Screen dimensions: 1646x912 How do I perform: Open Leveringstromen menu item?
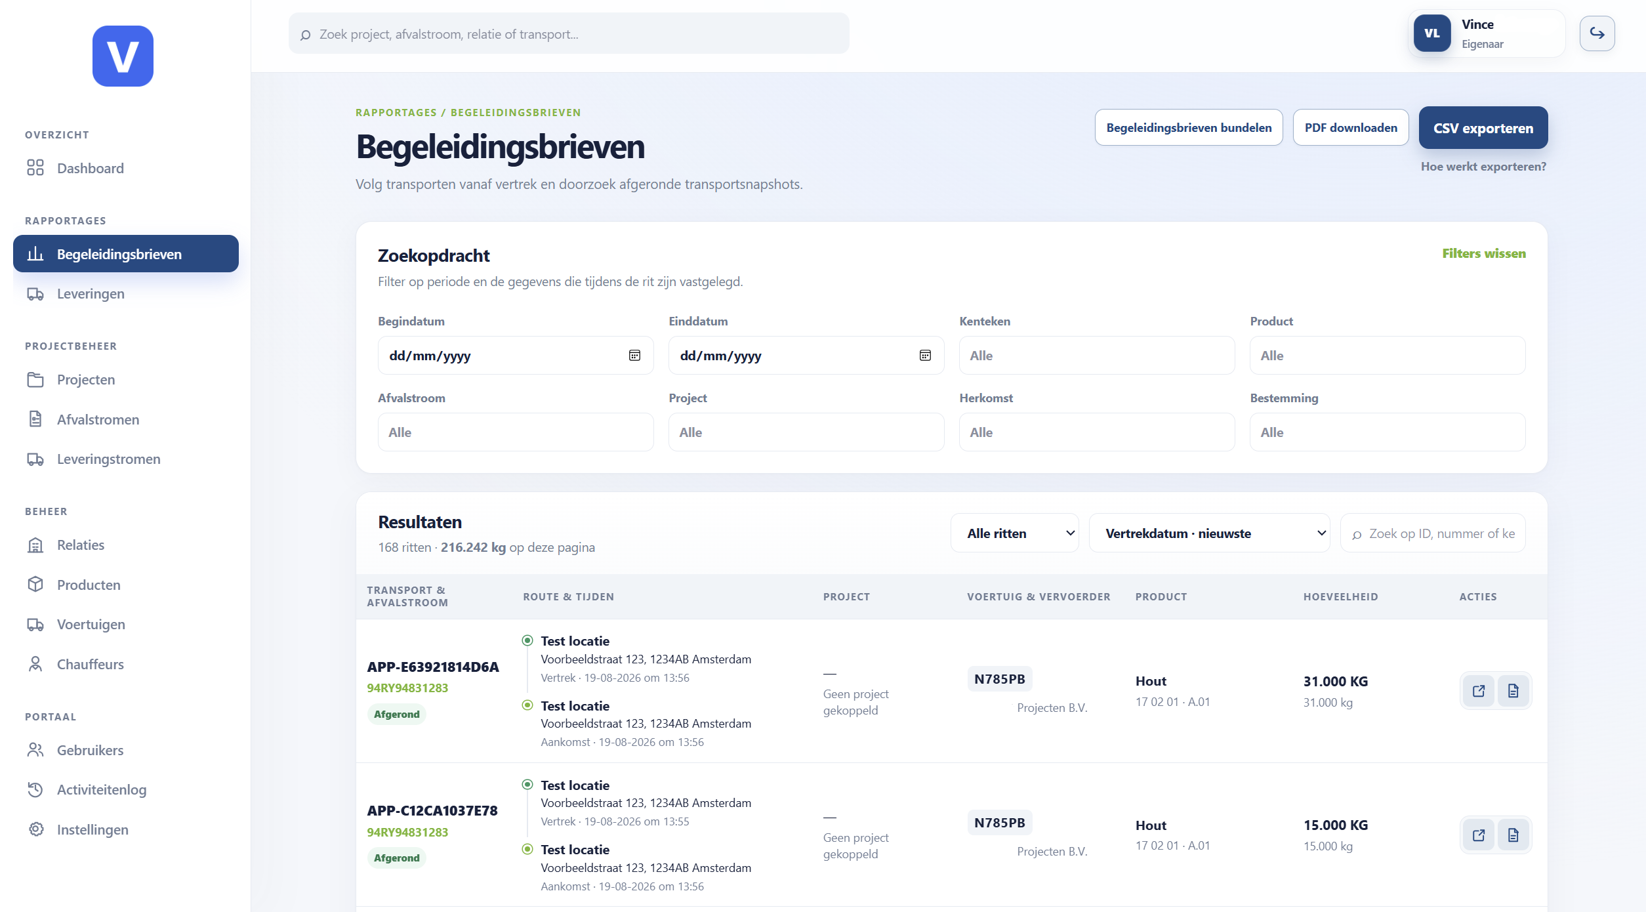pyautogui.click(x=126, y=459)
